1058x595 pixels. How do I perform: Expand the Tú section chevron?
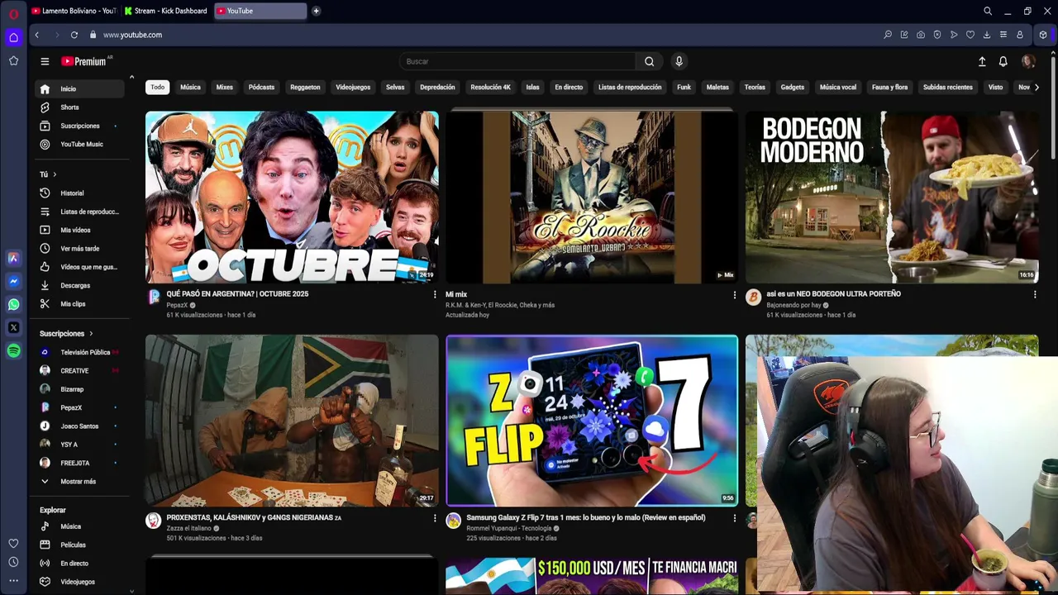[55, 174]
